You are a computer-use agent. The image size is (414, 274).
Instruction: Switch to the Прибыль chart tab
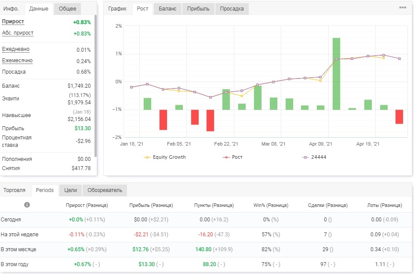click(198, 9)
